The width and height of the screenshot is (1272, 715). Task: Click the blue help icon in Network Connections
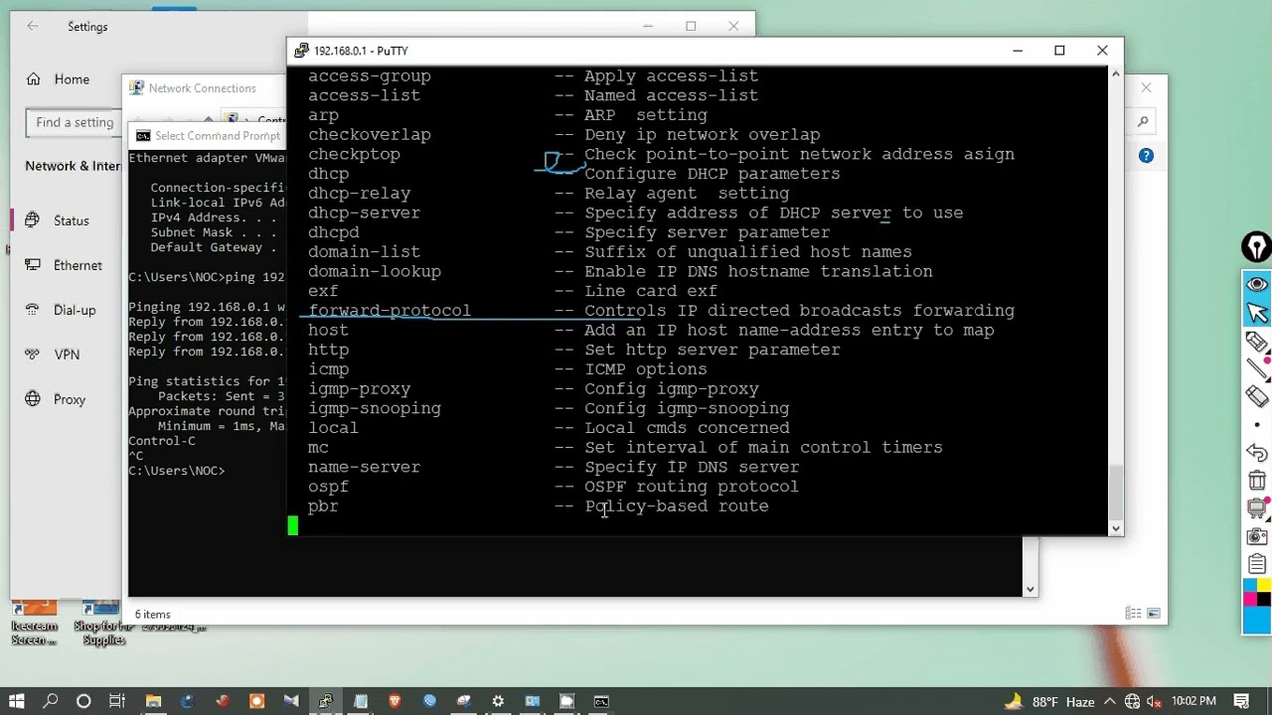(1146, 156)
